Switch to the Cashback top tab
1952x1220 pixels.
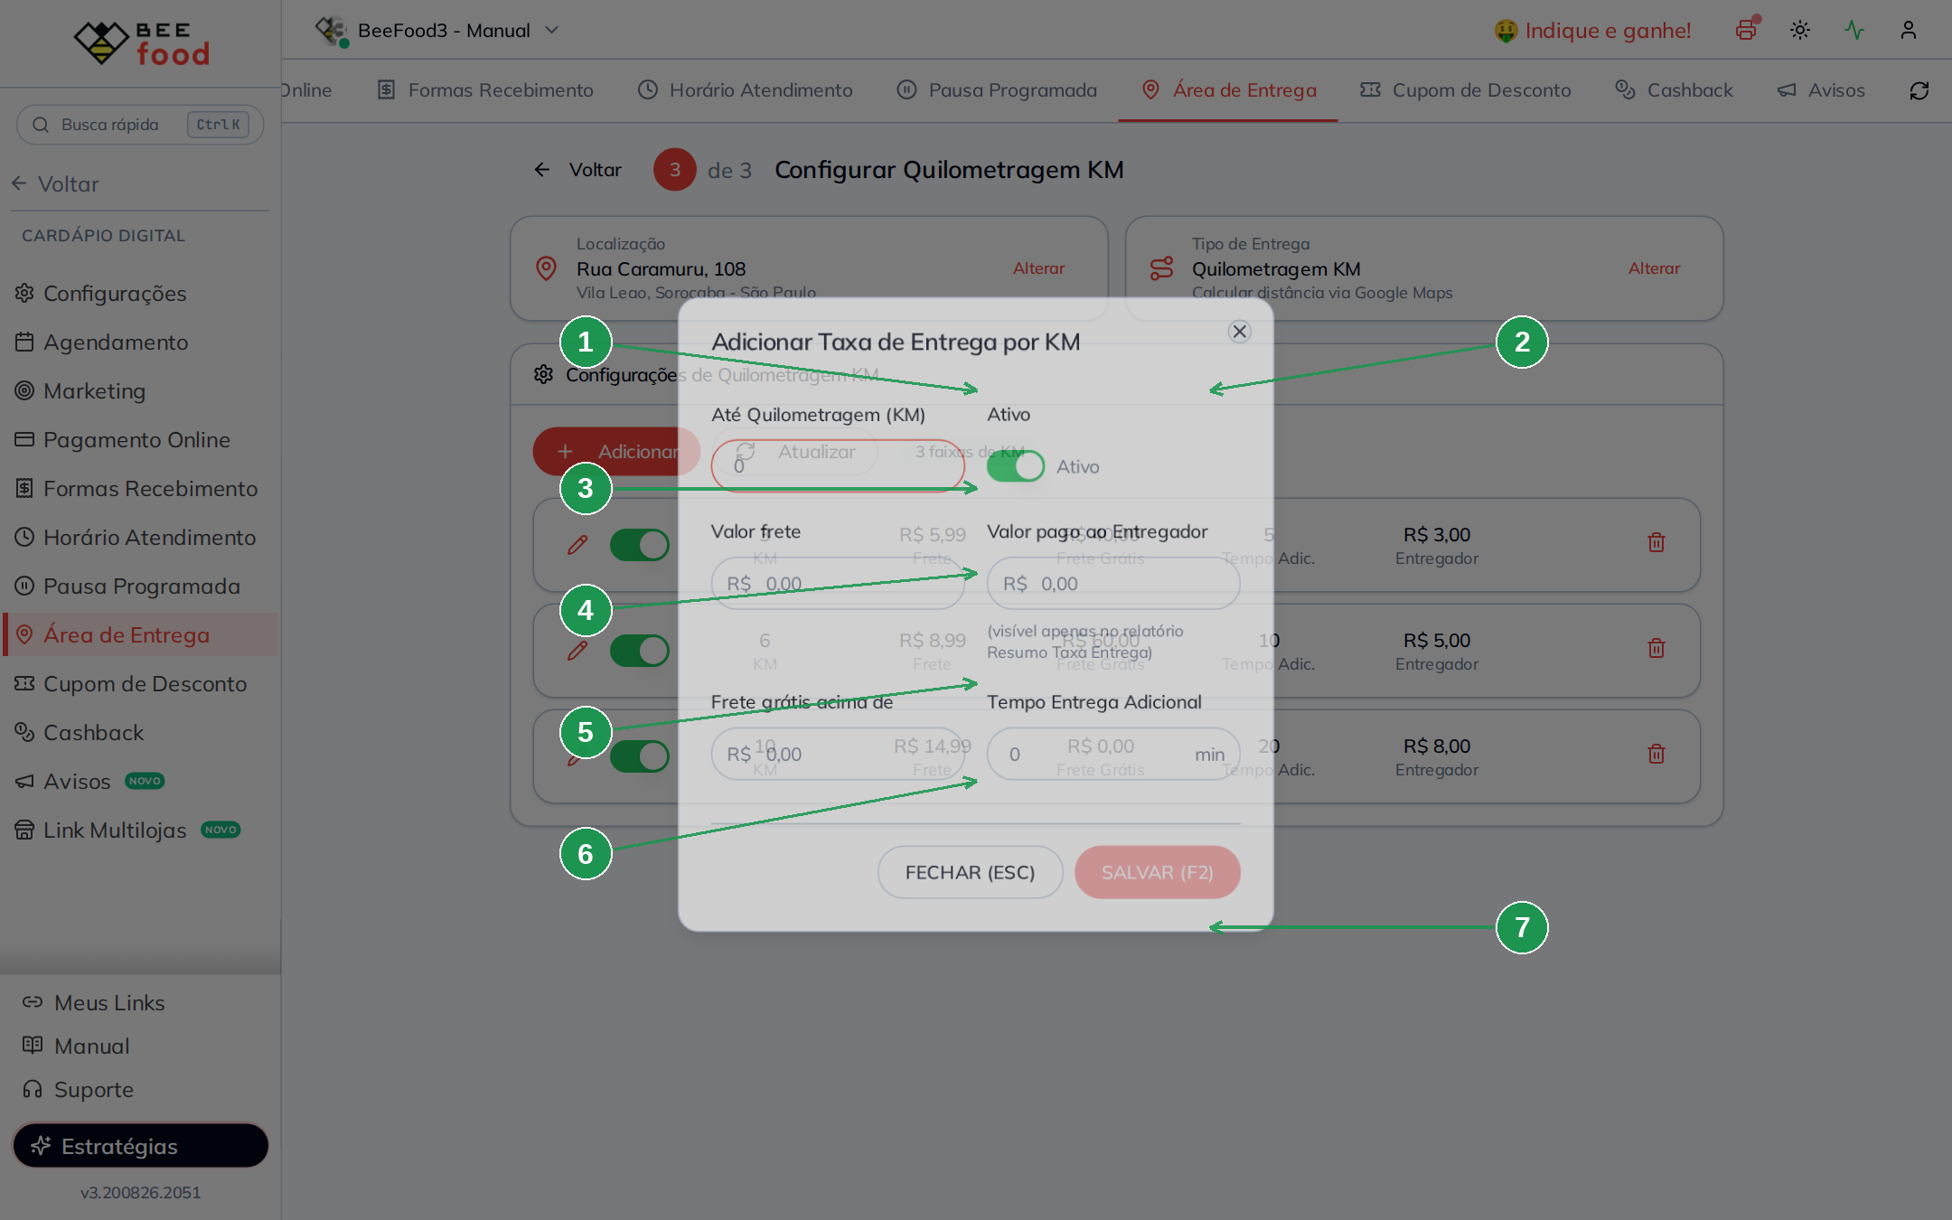pos(1675,90)
